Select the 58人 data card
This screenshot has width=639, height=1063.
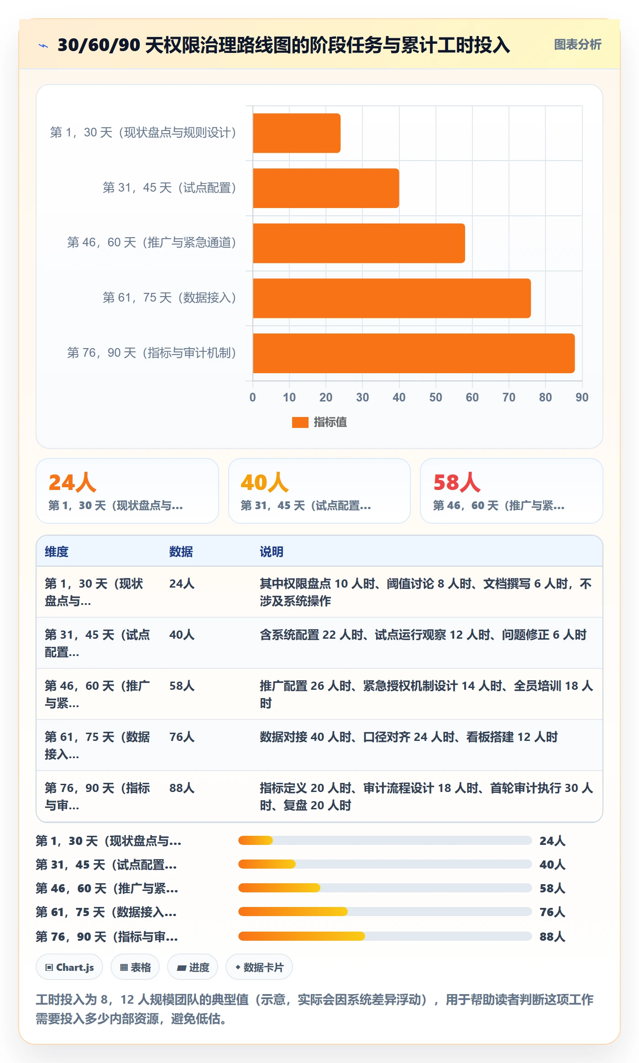pyautogui.click(x=512, y=491)
